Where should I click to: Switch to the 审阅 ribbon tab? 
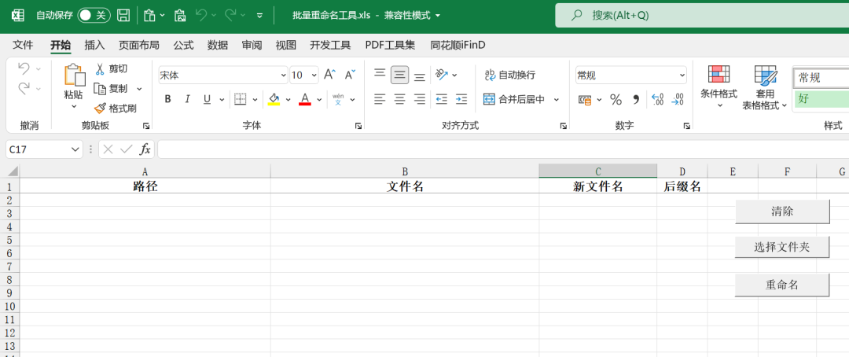252,46
